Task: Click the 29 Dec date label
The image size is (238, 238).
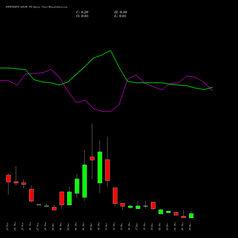Action: (x=190, y=227)
